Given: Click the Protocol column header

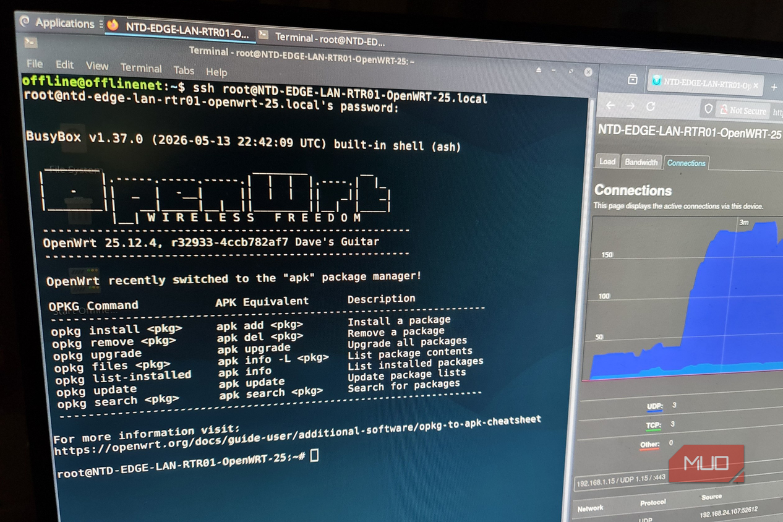Looking at the screenshot, I should (653, 503).
